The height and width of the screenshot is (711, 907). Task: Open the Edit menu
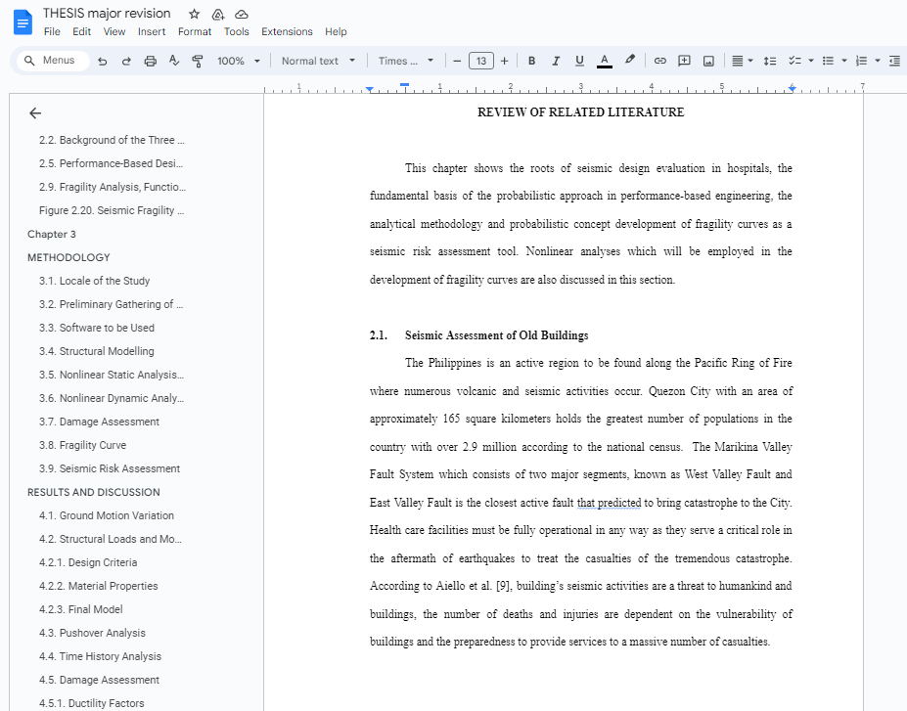(81, 32)
